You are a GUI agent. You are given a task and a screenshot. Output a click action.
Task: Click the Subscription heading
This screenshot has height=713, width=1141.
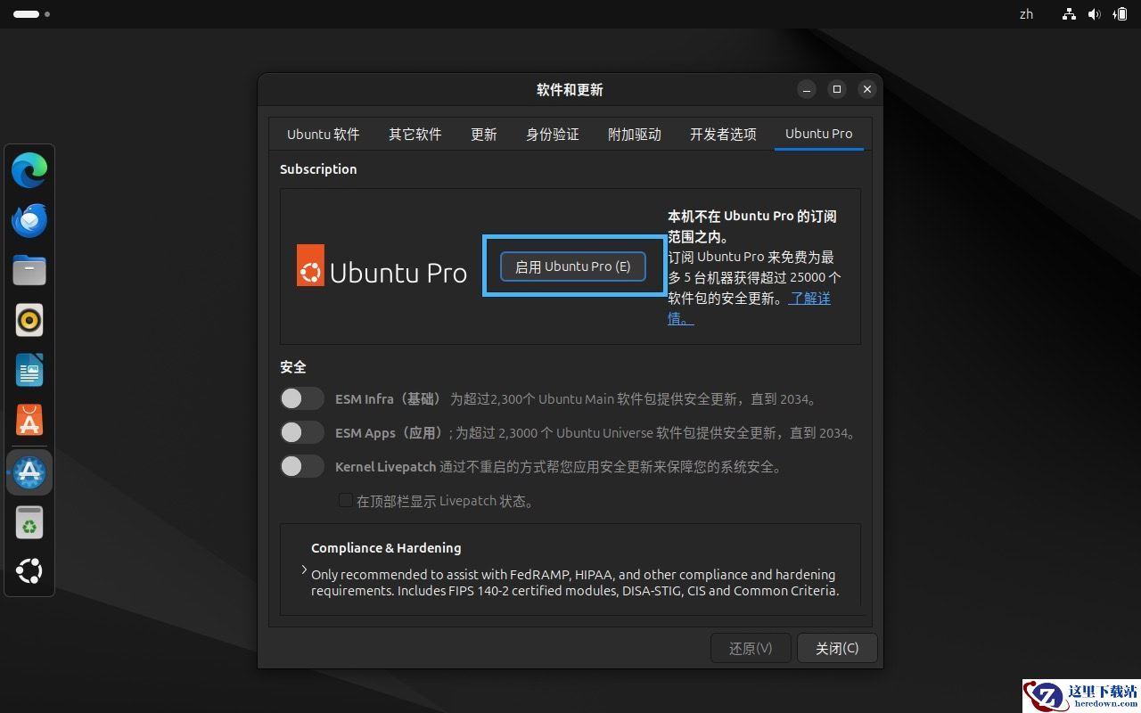tap(318, 169)
